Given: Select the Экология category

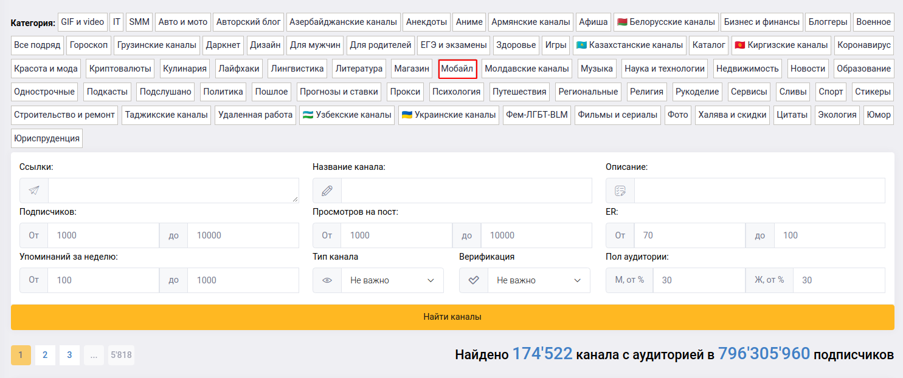Looking at the screenshot, I should (837, 115).
